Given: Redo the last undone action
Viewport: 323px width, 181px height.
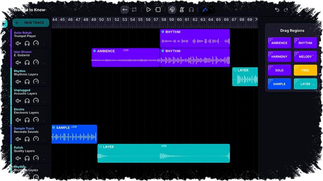Looking at the screenshot, I should coord(286,10).
